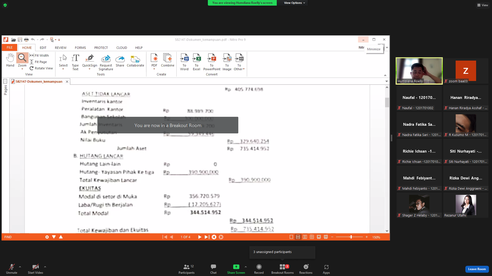Viewport: 492px width, 276px height.
Task: Open the Zoom Chat panel
Action: click(213, 269)
